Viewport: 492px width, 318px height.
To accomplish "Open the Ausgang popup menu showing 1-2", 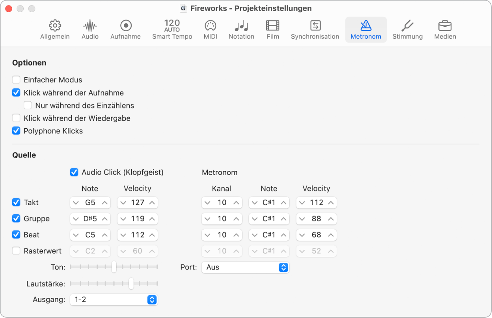I will 114,300.
